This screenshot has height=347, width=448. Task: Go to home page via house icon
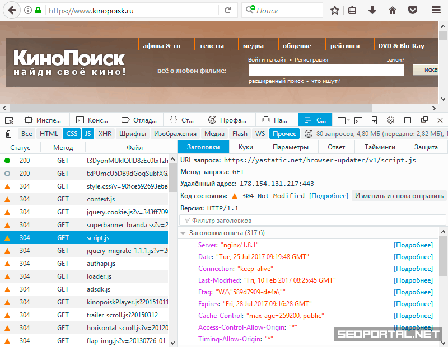[x=393, y=10]
